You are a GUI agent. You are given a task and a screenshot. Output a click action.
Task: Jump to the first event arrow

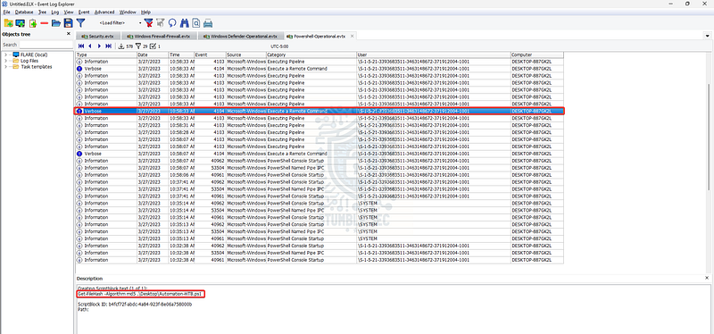pyautogui.click(x=81, y=46)
